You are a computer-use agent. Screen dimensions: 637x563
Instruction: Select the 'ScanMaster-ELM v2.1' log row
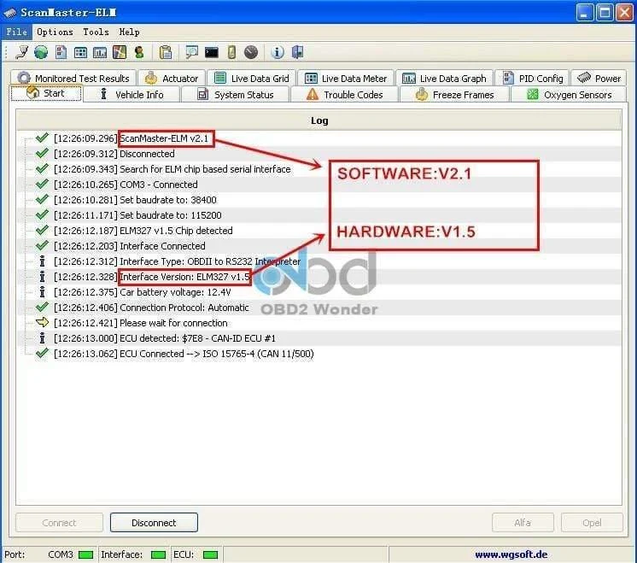click(x=319, y=138)
